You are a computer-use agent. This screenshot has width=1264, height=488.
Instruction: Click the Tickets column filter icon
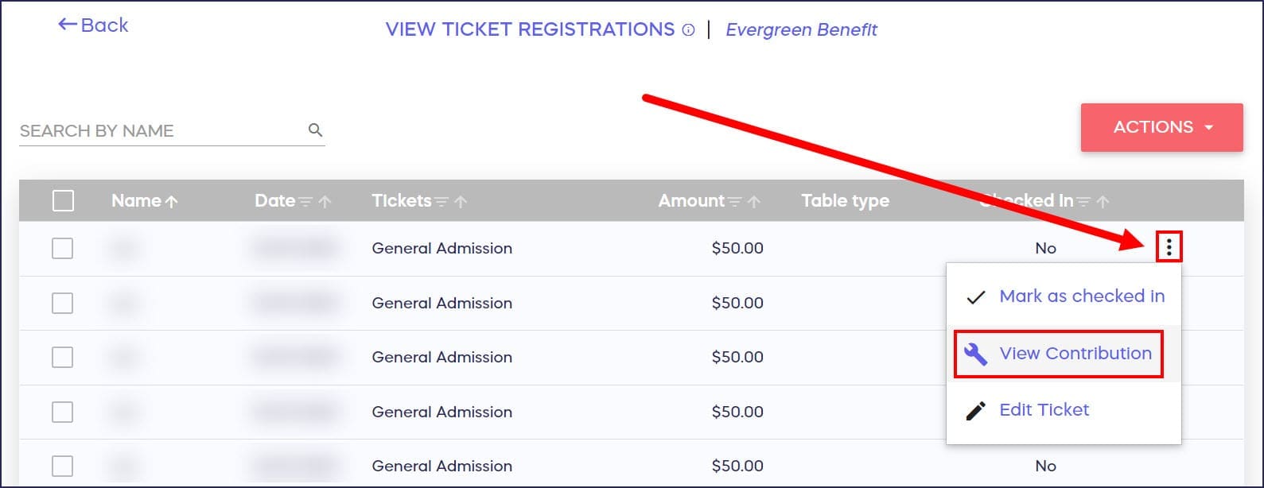[441, 202]
